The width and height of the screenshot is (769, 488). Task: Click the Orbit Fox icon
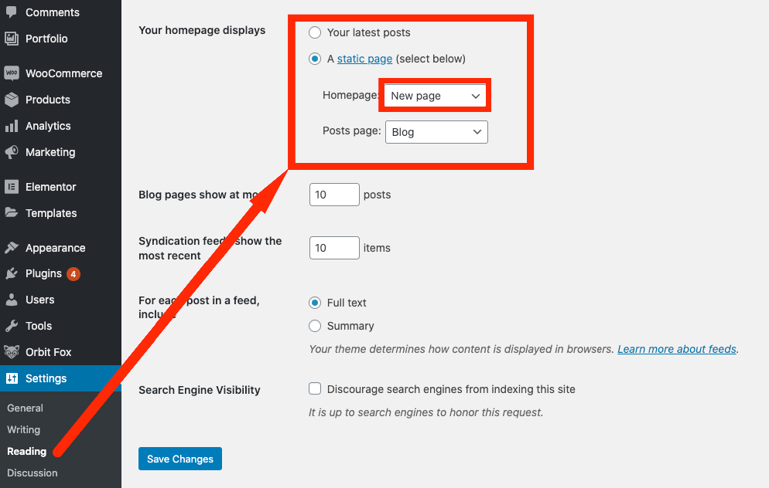pos(12,352)
